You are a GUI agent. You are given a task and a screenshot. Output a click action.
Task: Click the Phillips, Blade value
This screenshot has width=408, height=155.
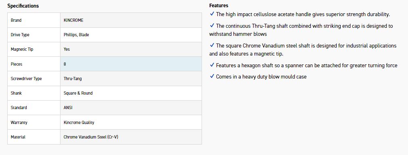click(x=76, y=35)
